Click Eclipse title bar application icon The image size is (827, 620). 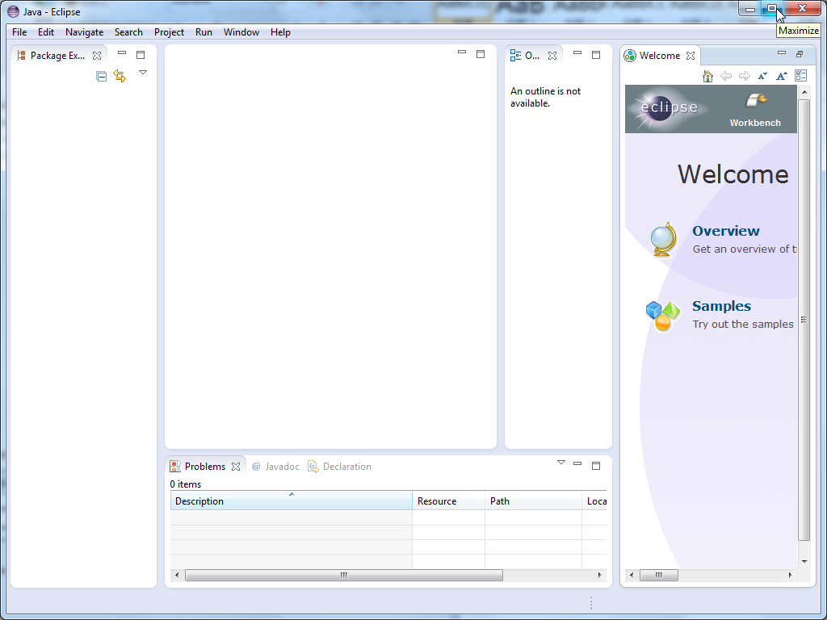(x=13, y=11)
